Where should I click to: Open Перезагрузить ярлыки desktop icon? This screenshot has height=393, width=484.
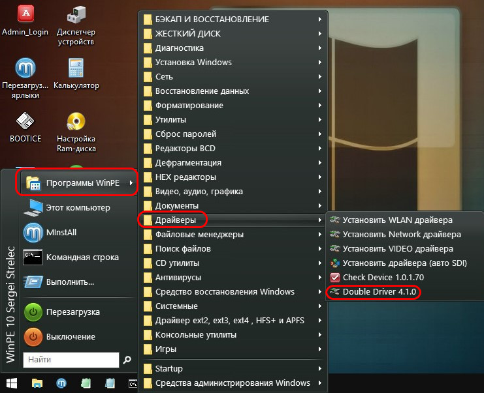25,78
